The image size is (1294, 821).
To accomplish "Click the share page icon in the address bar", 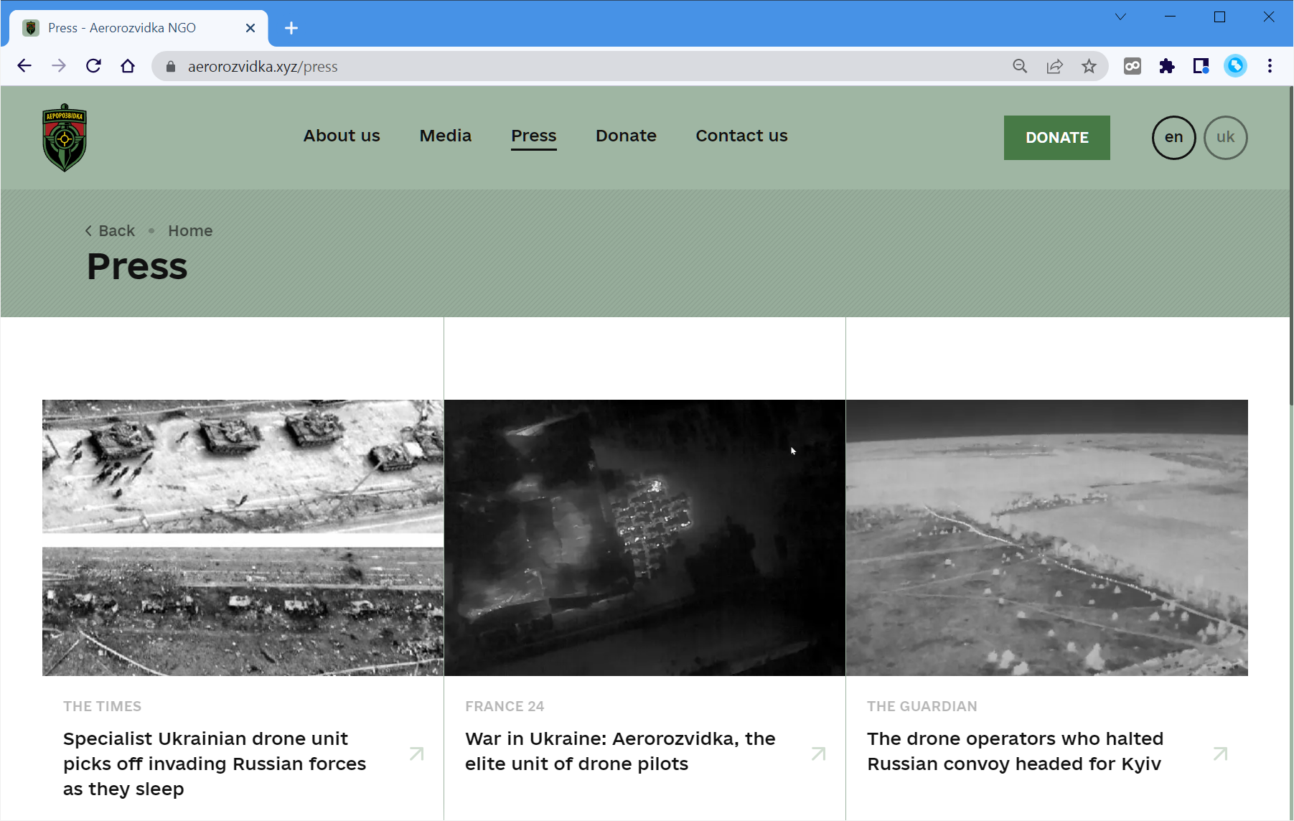I will pos(1054,67).
